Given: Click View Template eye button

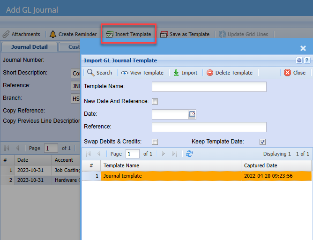Looking at the screenshot, I should pyautogui.click(x=142, y=73).
